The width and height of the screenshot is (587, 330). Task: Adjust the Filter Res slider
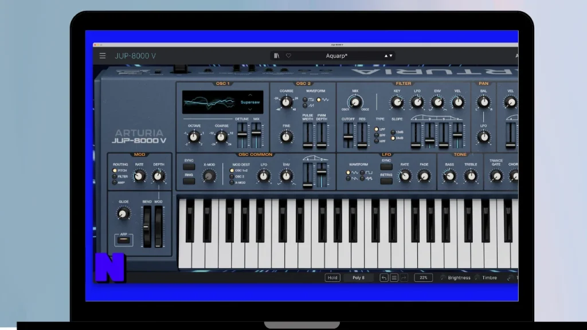tap(362, 135)
